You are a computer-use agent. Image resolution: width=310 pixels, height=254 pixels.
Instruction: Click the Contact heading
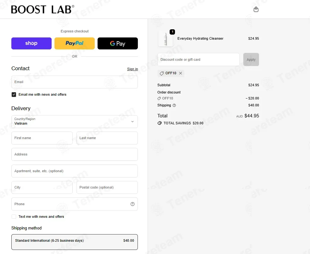point(20,68)
